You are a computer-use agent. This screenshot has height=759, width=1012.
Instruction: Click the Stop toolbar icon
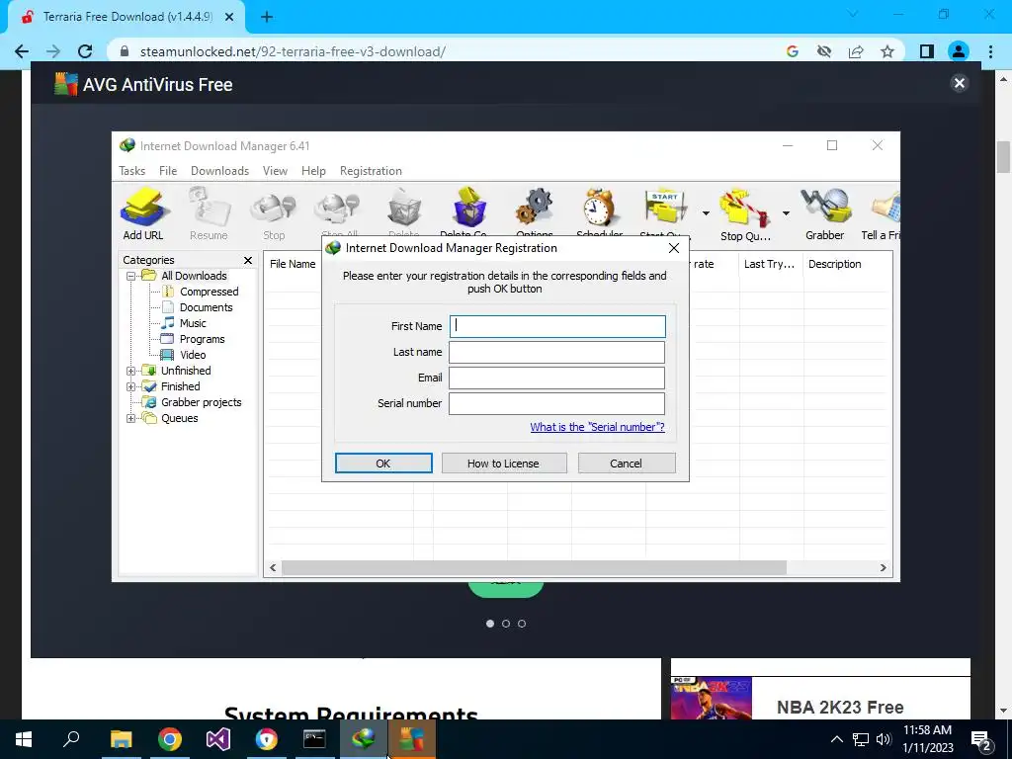(x=274, y=213)
